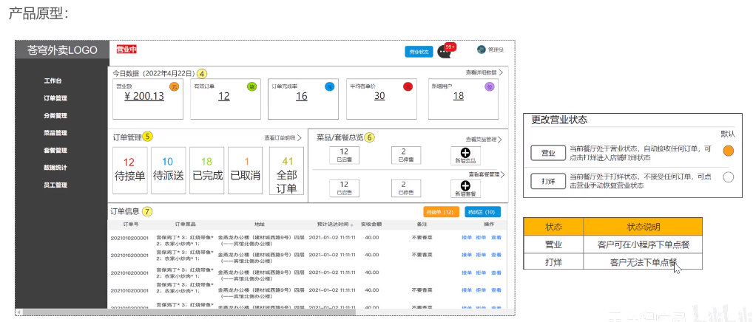Open 数据统计 in the sidebar

coord(55,168)
